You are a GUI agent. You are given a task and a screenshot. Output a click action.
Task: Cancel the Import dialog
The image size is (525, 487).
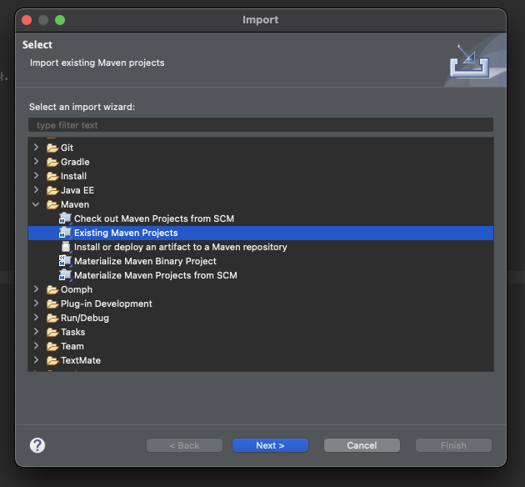tap(362, 445)
